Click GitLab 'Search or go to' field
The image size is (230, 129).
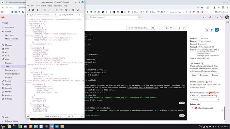[x=115, y=17]
